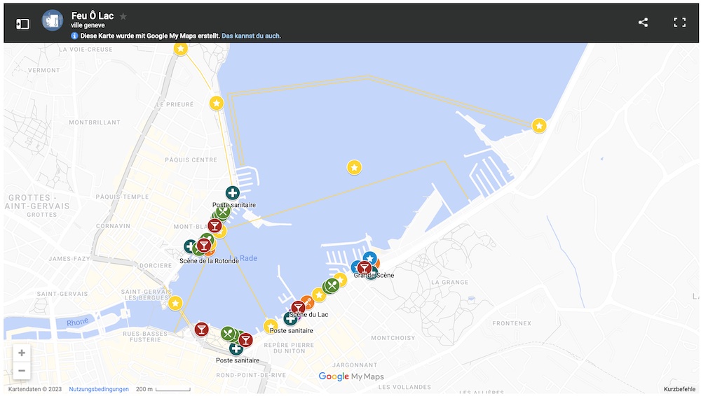Zoom in on the map
The height and width of the screenshot is (396, 701).
[22, 353]
